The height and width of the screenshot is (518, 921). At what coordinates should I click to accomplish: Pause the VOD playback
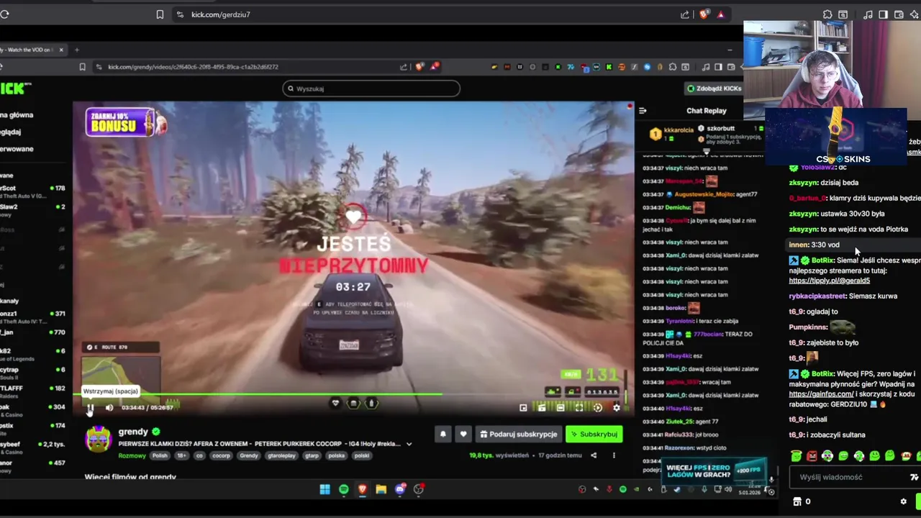click(90, 408)
